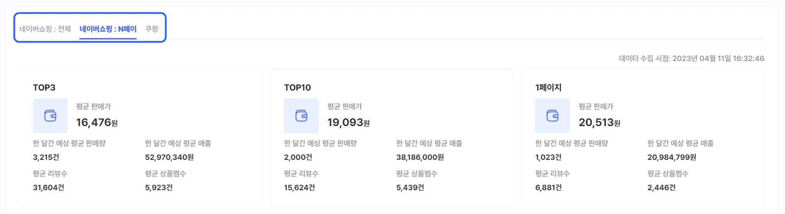Select the 20,513원 average price value

(x=599, y=123)
